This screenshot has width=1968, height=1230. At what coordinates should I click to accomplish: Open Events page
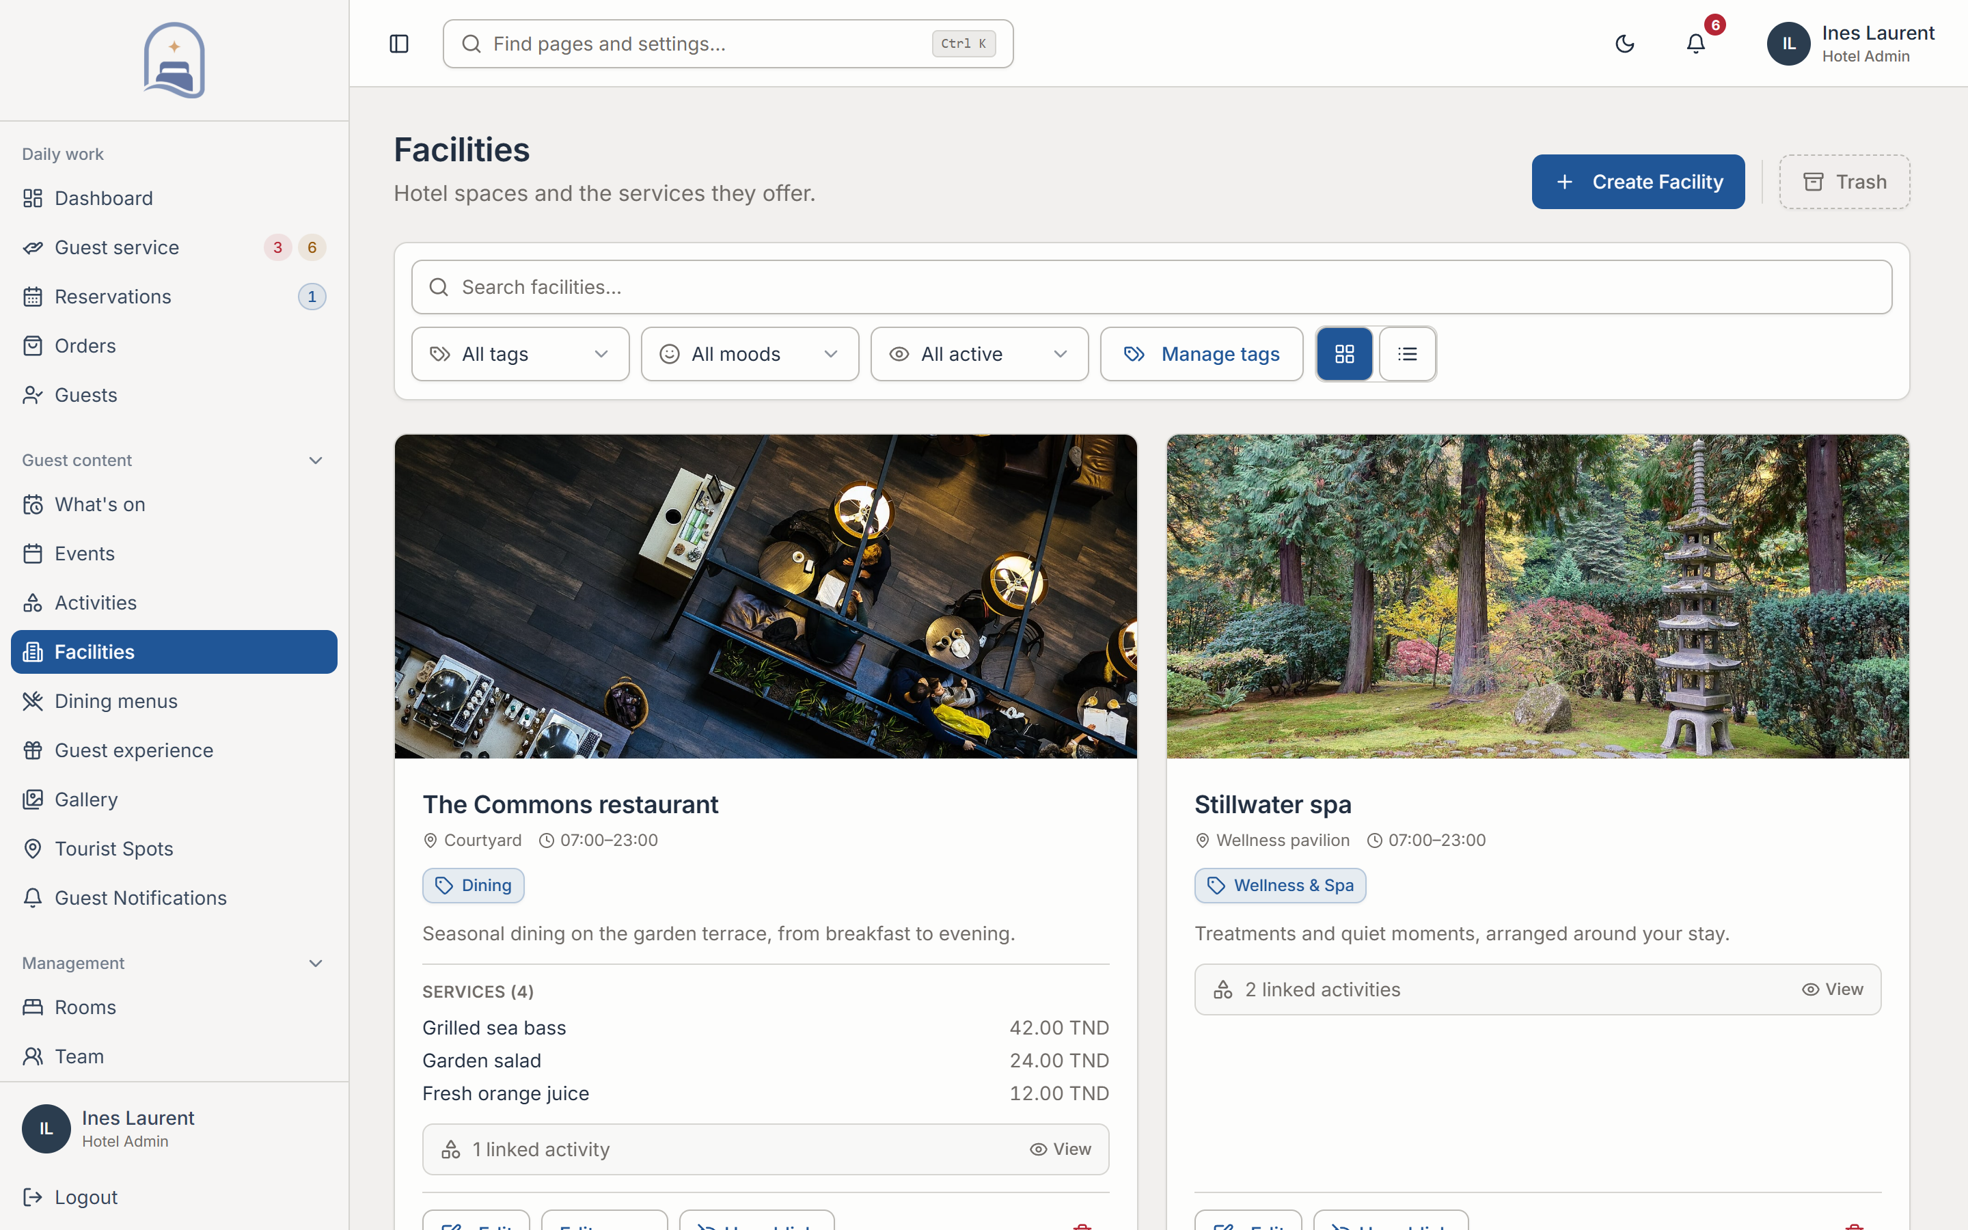[174, 554]
